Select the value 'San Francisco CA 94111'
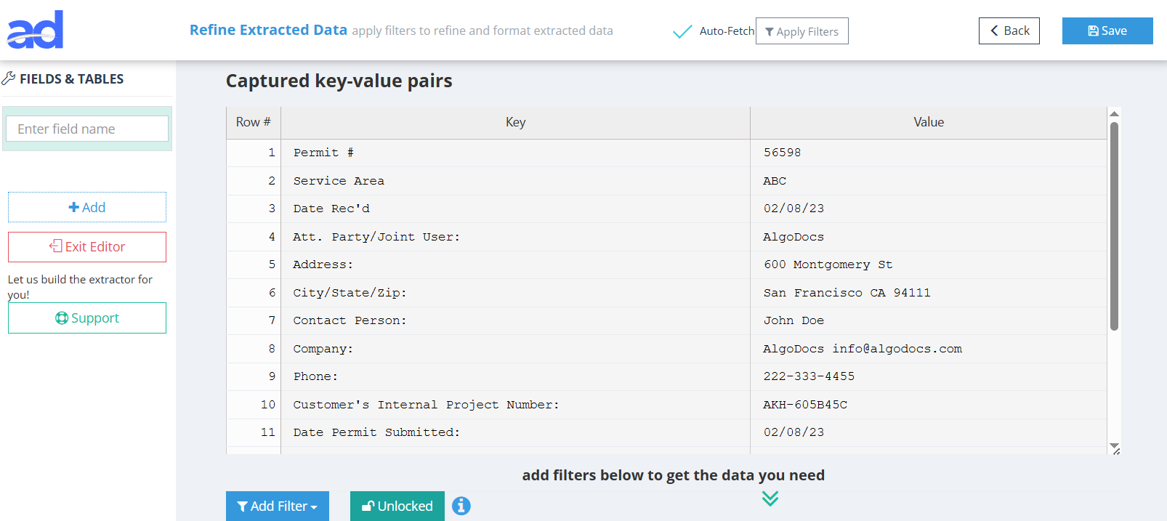This screenshot has width=1167, height=521. click(929, 293)
